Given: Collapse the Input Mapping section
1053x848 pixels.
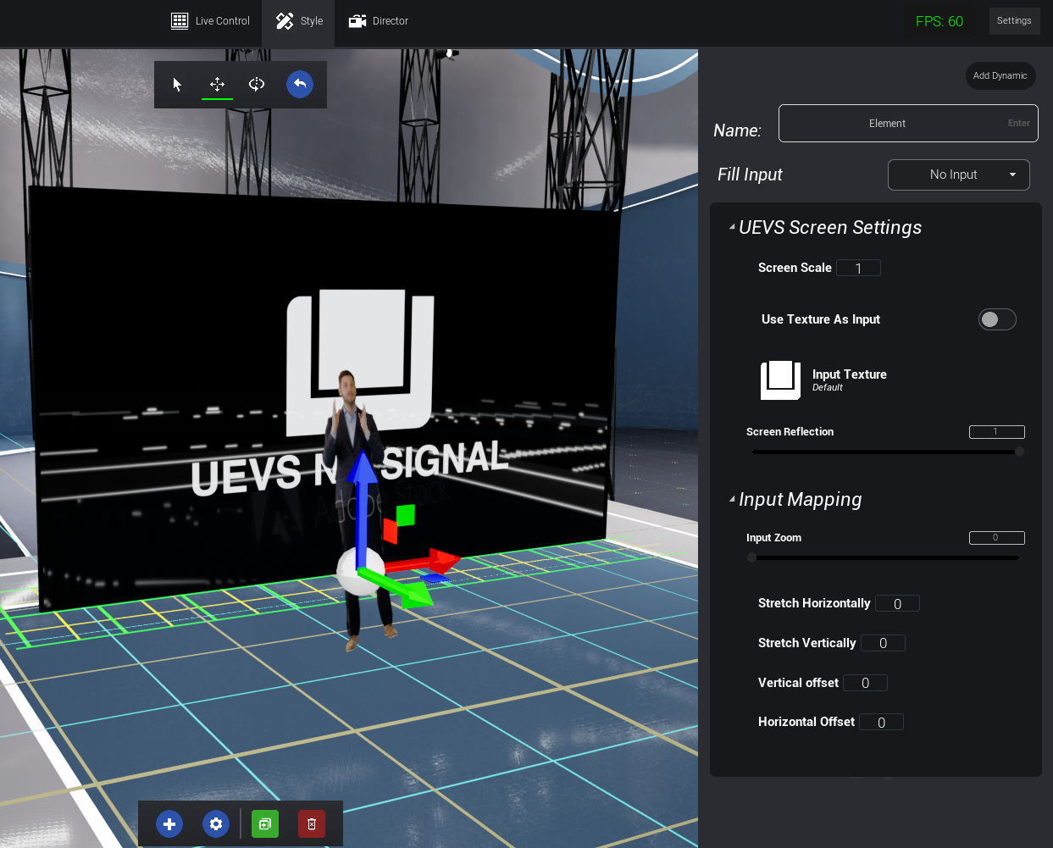Looking at the screenshot, I should [x=732, y=499].
